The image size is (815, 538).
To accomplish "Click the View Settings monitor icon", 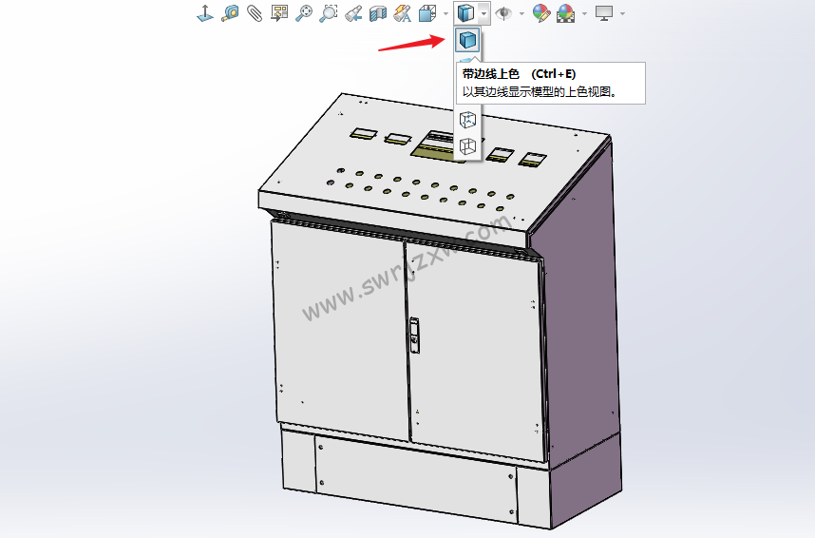I will (604, 13).
